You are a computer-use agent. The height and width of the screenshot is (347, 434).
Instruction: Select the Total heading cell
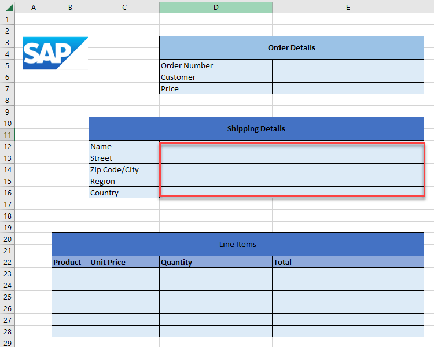pyautogui.click(x=348, y=262)
